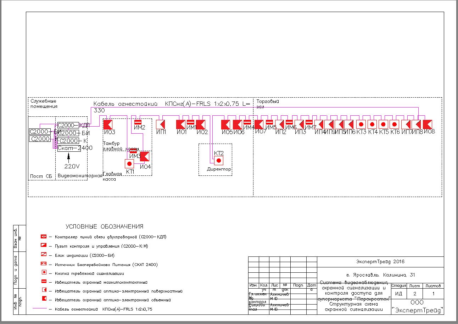The image size is (458, 324).
Task: Click ЭкспертТрейд 2016 in title block
Action: tap(380, 262)
